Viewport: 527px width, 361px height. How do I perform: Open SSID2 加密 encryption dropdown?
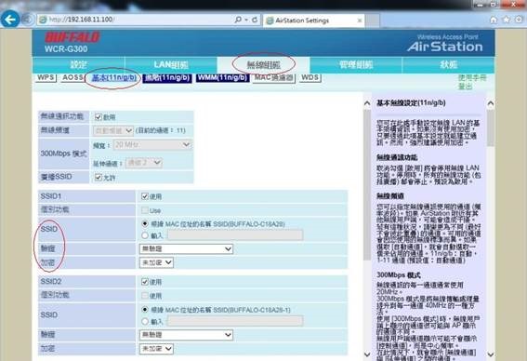[x=156, y=349]
